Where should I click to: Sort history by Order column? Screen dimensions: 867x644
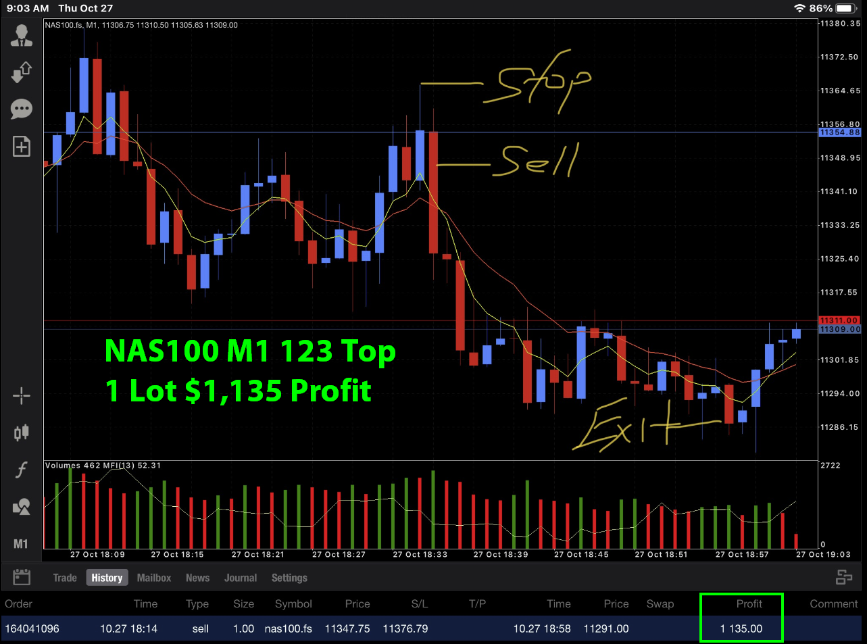(19, 604)
